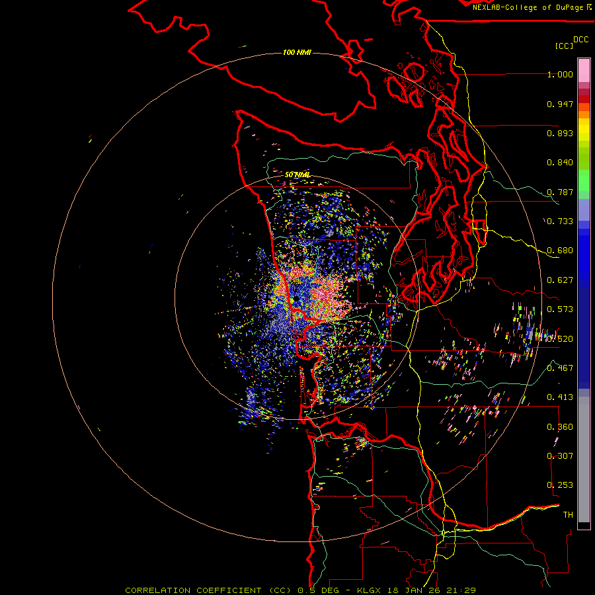This screenshot has width=595, height=595.
Task: Click the 1.000 value on the color scale
Action: tap(560, 74)
